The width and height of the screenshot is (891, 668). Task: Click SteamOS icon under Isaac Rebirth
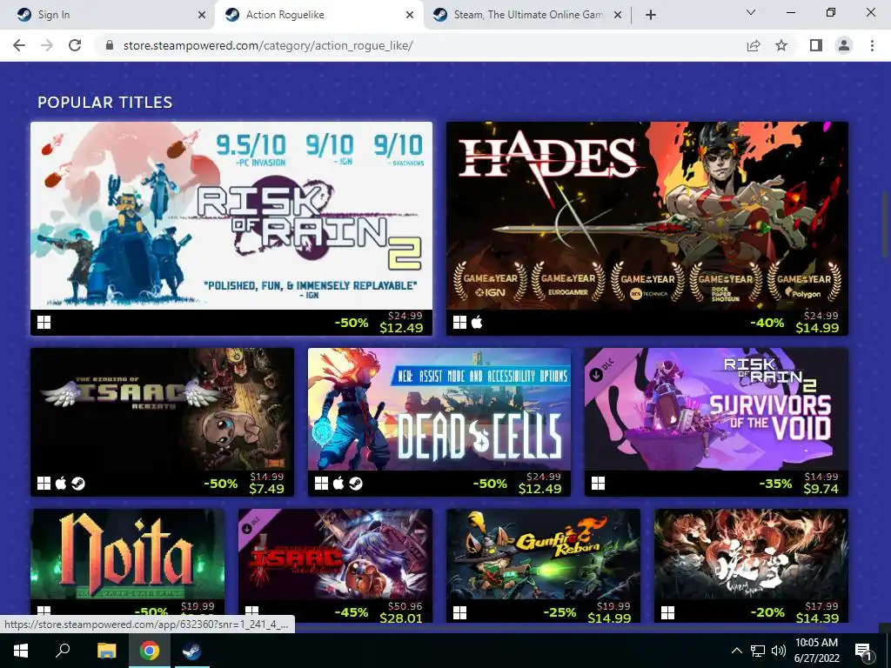[78, 484]
